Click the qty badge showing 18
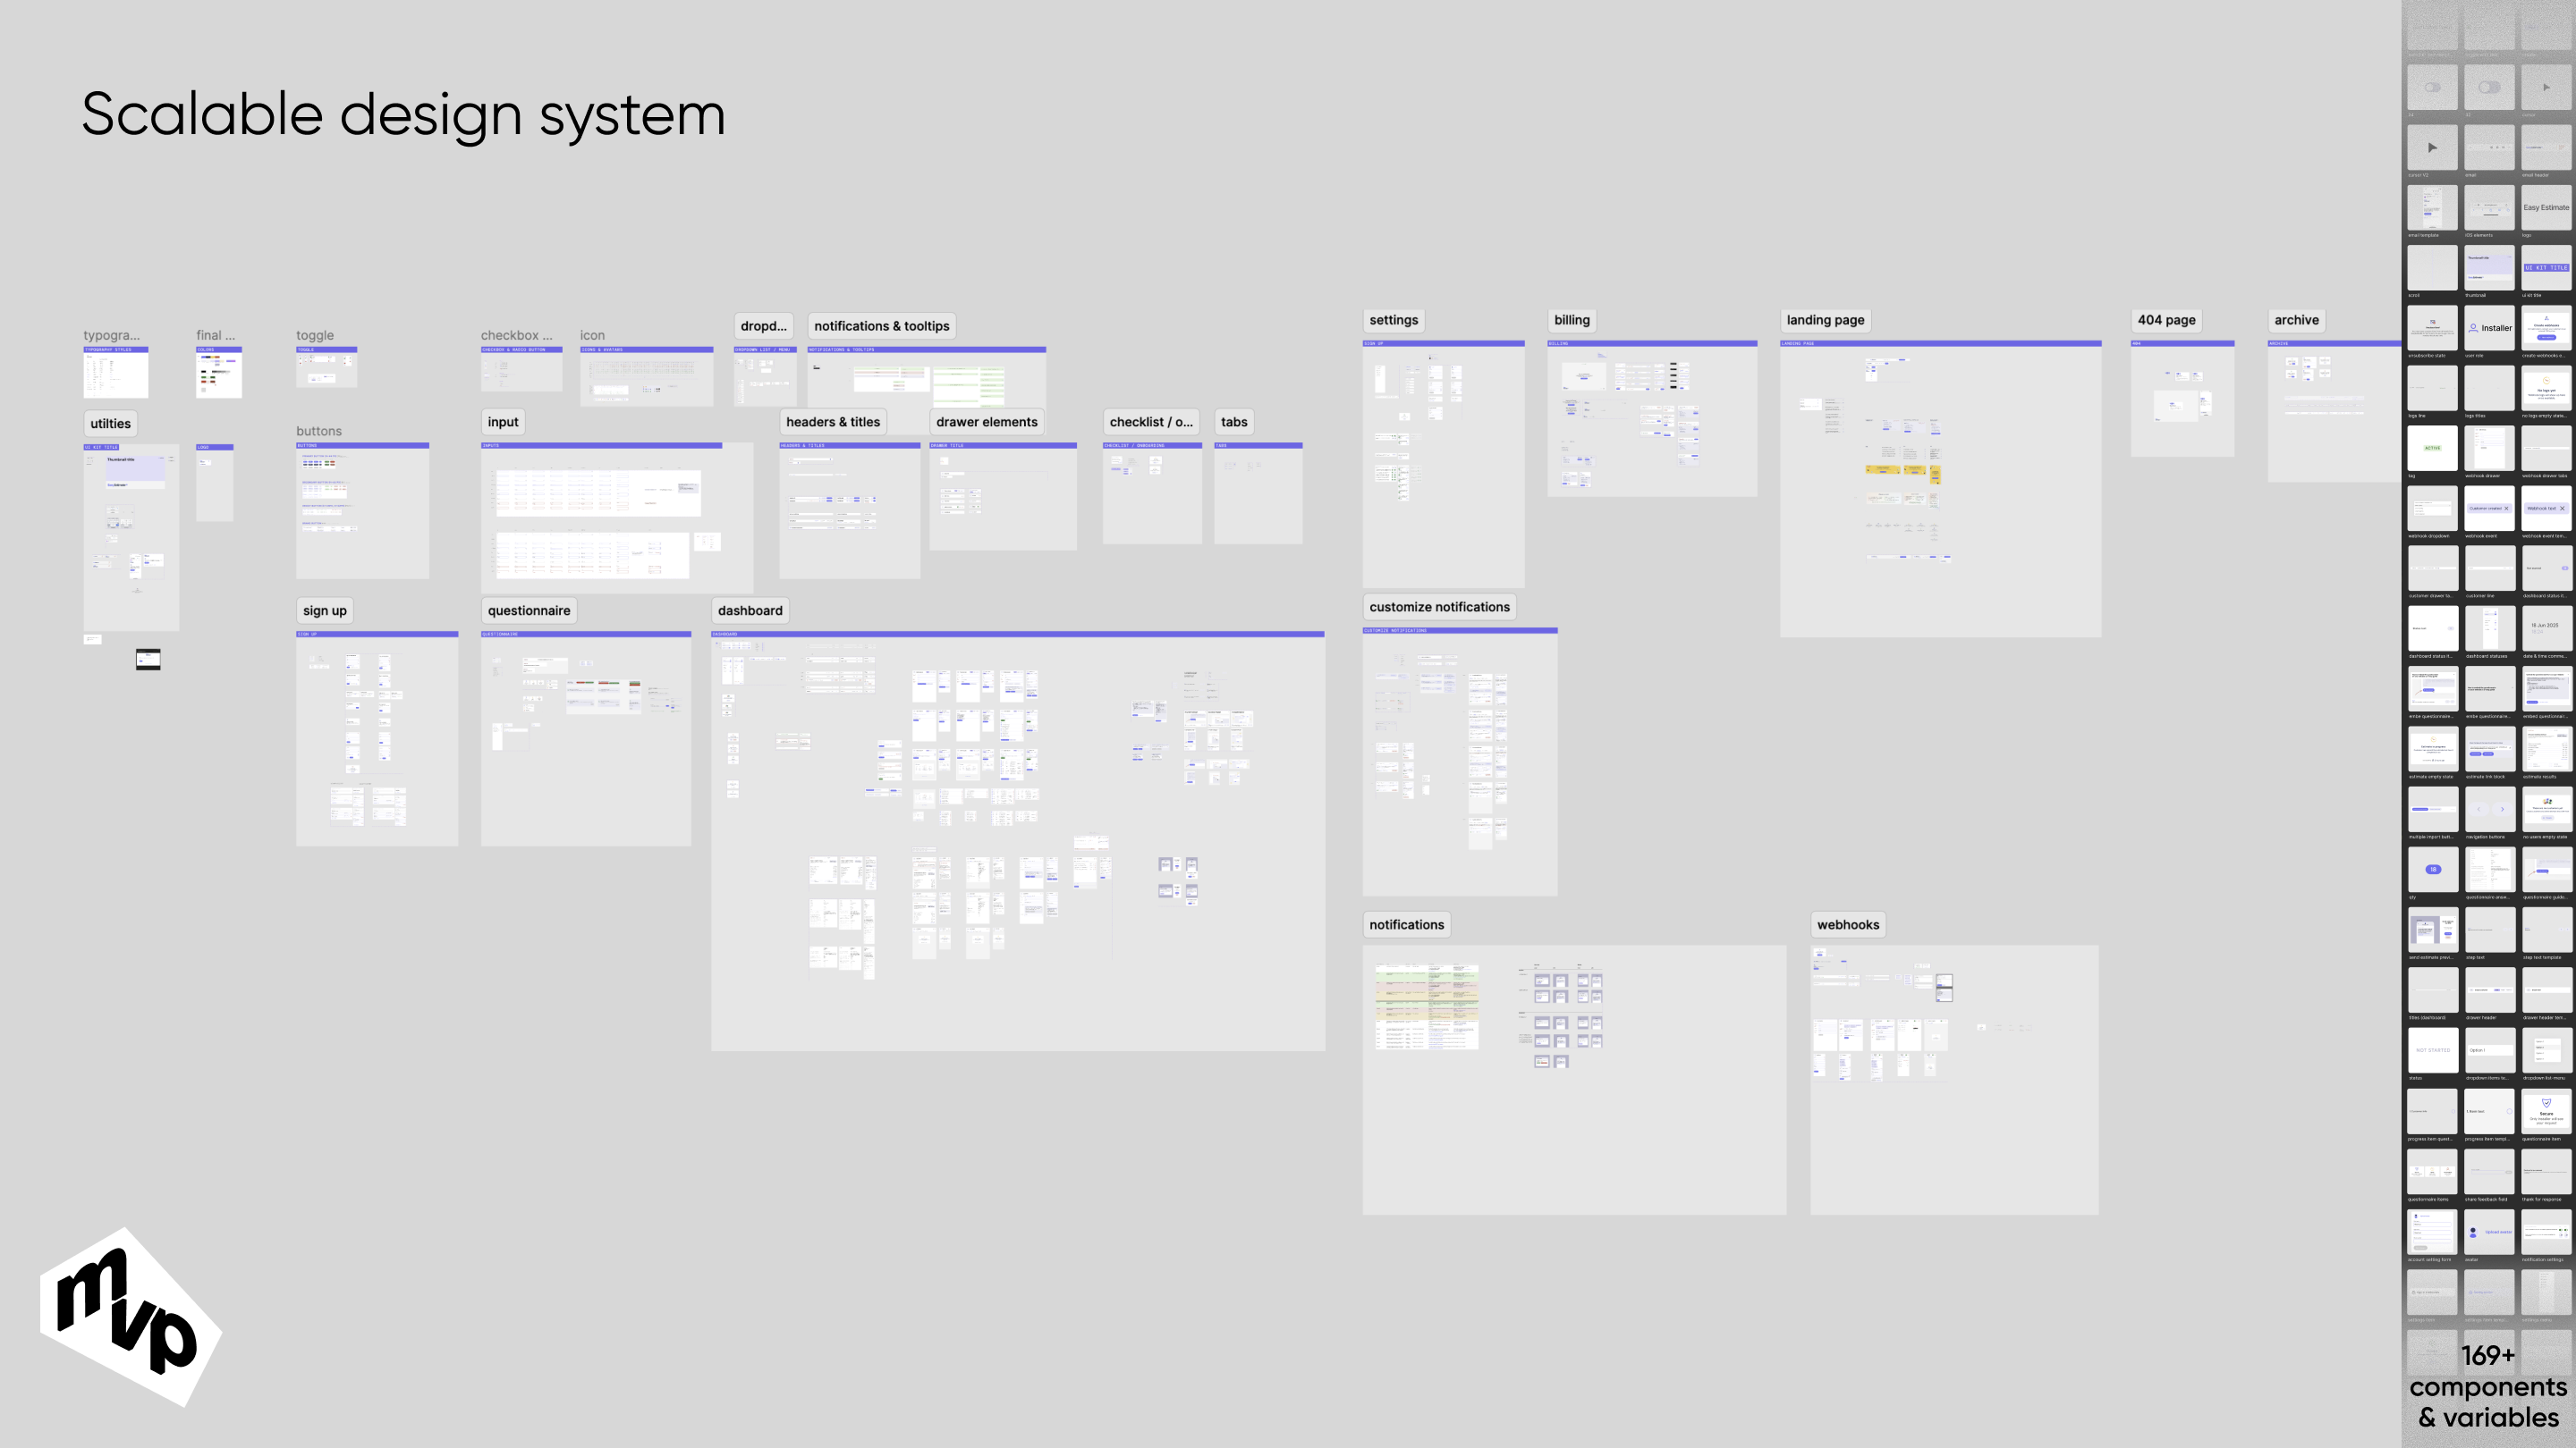This screenshot has height=1448, width=2576. tap(2432, 870)
